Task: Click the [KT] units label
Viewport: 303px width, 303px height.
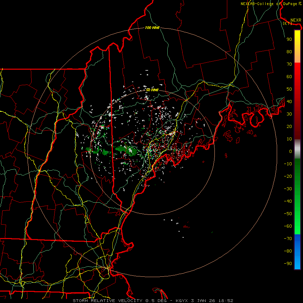Action: tap(287, 23)
